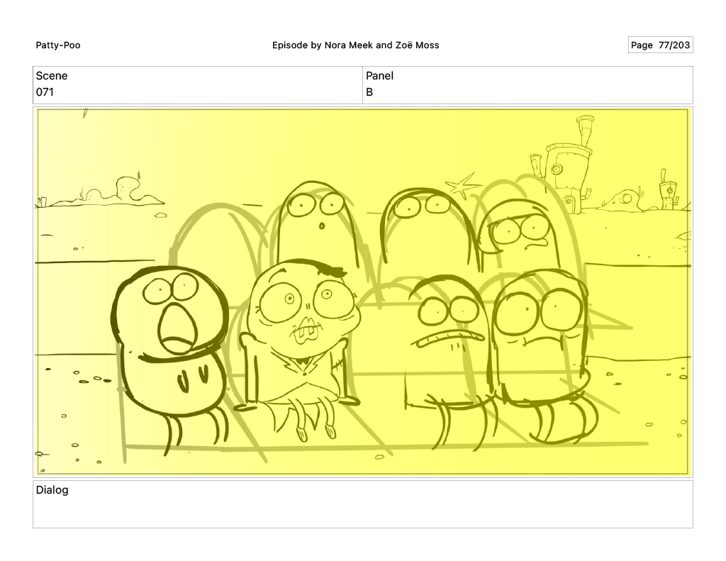Click the Page 77/203 box
The width and height of the screenshot is (726, 561).
pos(660,45)
